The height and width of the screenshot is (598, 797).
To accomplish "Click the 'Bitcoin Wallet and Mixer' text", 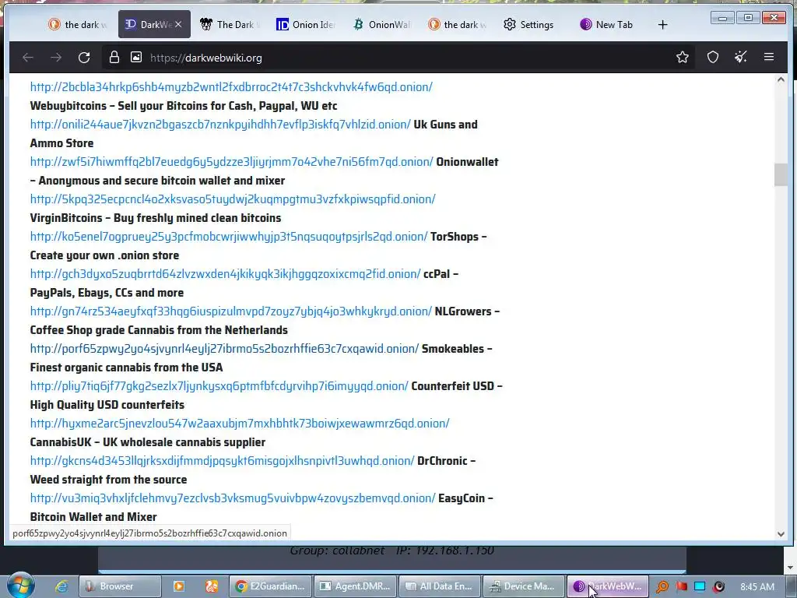I will [93, 517].
